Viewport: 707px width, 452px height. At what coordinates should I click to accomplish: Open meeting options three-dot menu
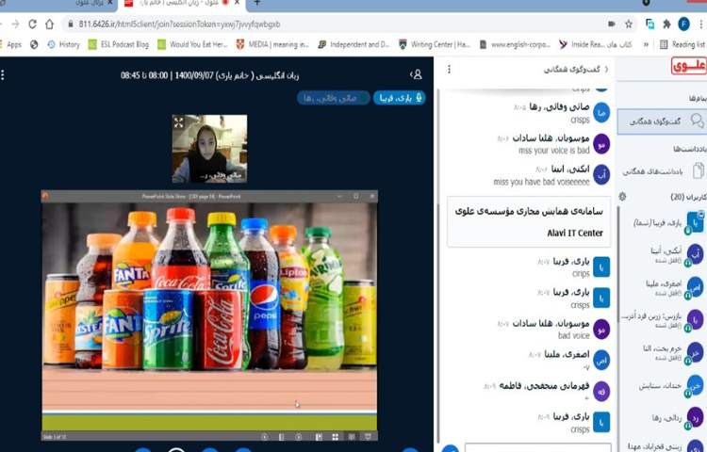3,75
